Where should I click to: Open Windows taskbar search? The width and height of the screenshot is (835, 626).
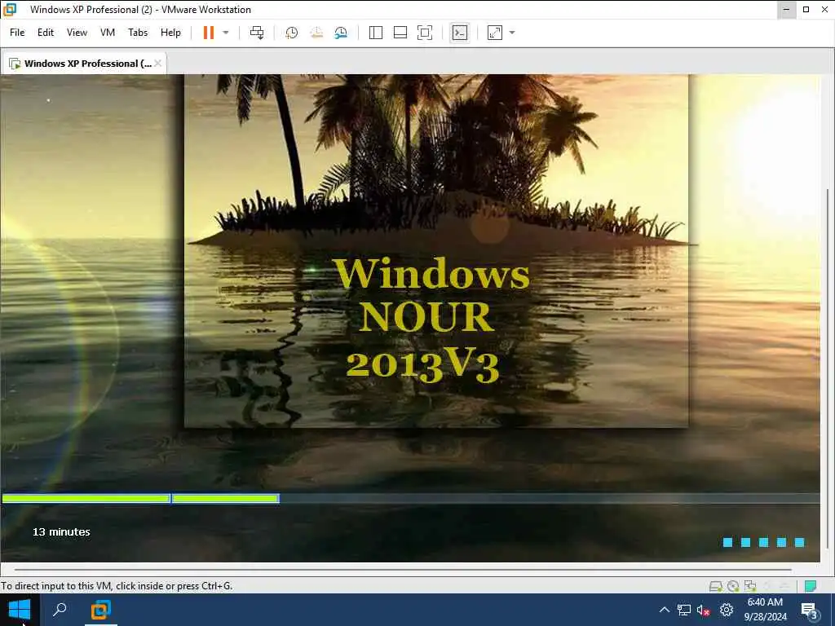point(60,610)
